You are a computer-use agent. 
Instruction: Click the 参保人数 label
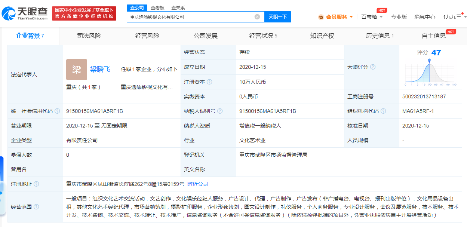(21, 155)
